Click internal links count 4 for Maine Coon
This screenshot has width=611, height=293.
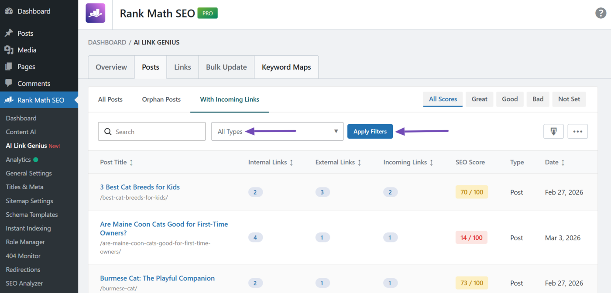[x=255, y=238]
